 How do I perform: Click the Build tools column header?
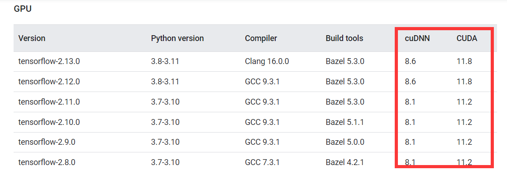[x=344, y=38]
